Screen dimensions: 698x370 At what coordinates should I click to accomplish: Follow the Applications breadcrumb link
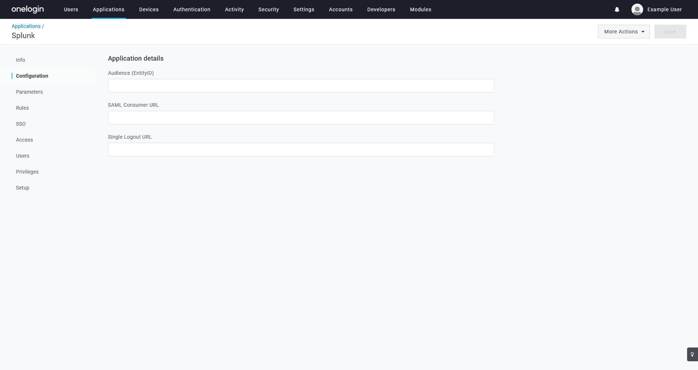click(26, 26)
